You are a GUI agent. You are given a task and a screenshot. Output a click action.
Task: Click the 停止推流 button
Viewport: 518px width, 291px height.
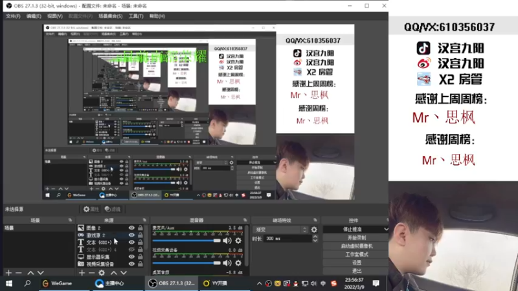[x=353, y=229]
